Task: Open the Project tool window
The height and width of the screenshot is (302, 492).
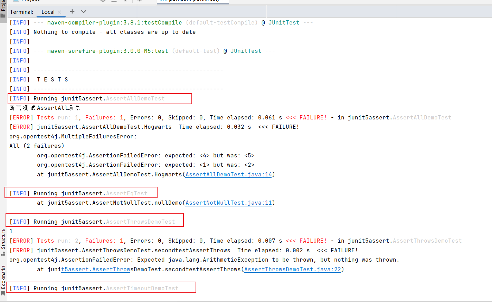Action: coord(3,9)
